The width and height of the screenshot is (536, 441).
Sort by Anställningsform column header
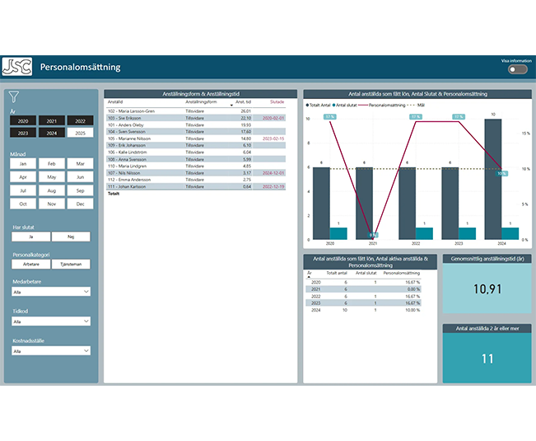(201, 102)
